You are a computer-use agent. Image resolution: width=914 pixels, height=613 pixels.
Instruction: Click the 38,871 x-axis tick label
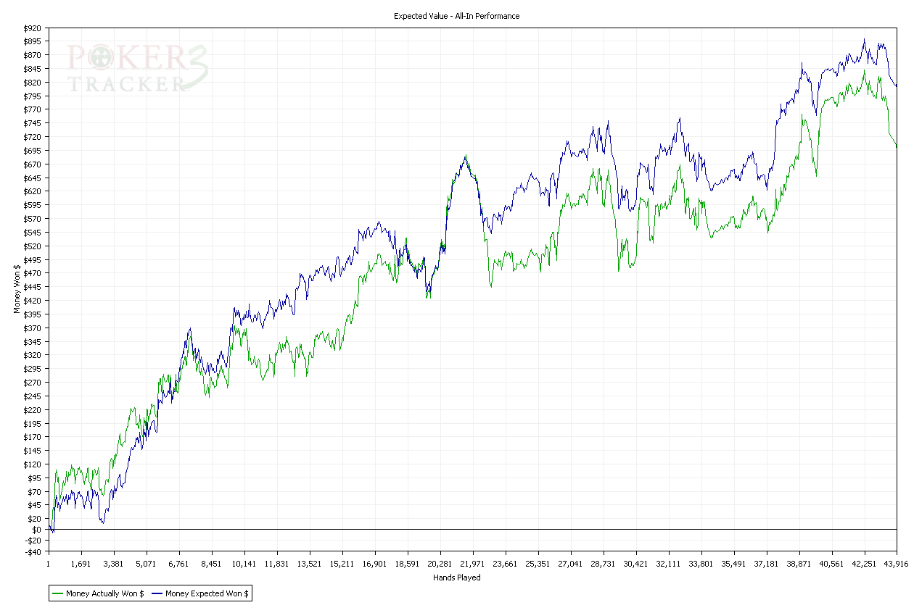[x=799, y=564]
